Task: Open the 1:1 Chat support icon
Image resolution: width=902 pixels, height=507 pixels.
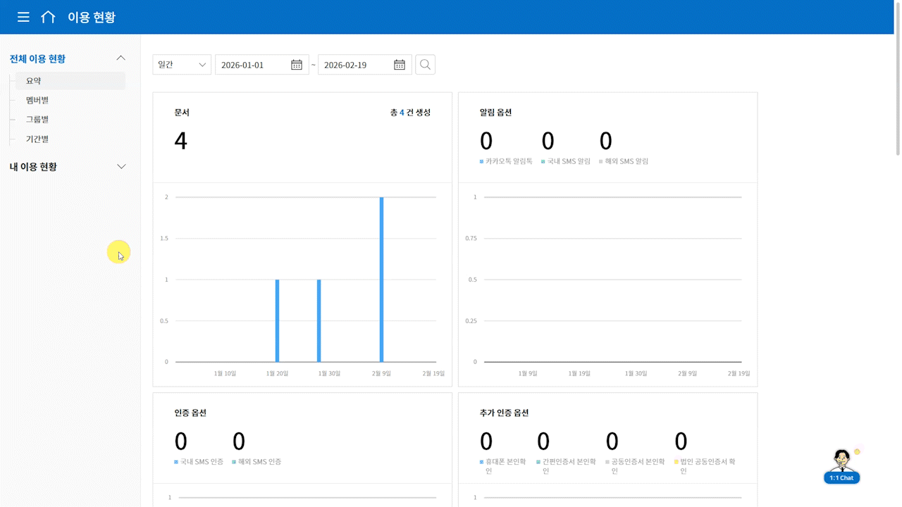Action: tap(841, 467)
